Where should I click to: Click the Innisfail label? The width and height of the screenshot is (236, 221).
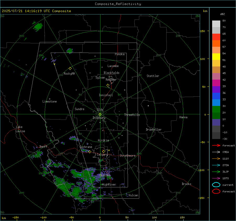coord(106,95)
